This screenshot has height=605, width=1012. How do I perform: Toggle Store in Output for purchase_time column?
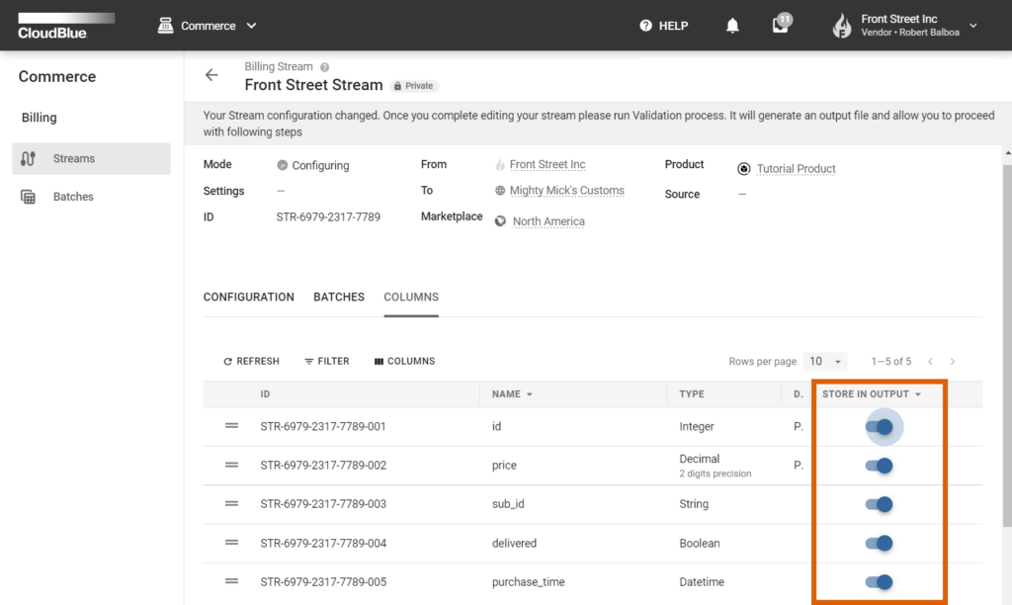point(880,581)
